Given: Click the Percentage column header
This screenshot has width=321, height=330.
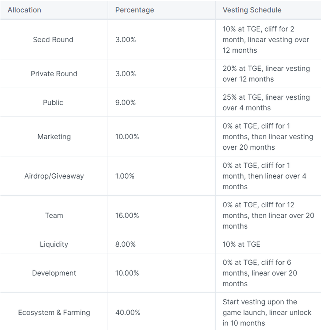Looking at the screenshot, I should 135,10.
